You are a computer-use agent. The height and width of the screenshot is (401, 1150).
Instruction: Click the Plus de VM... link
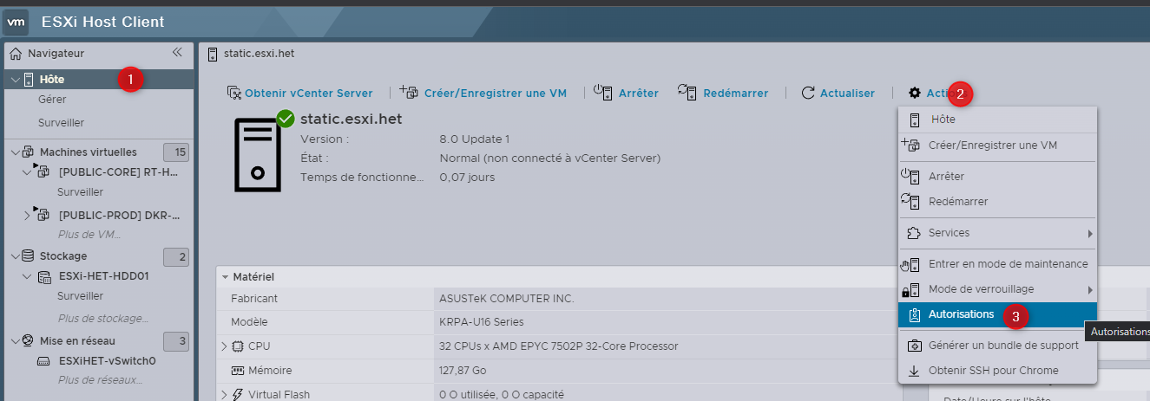click(89, 234)
